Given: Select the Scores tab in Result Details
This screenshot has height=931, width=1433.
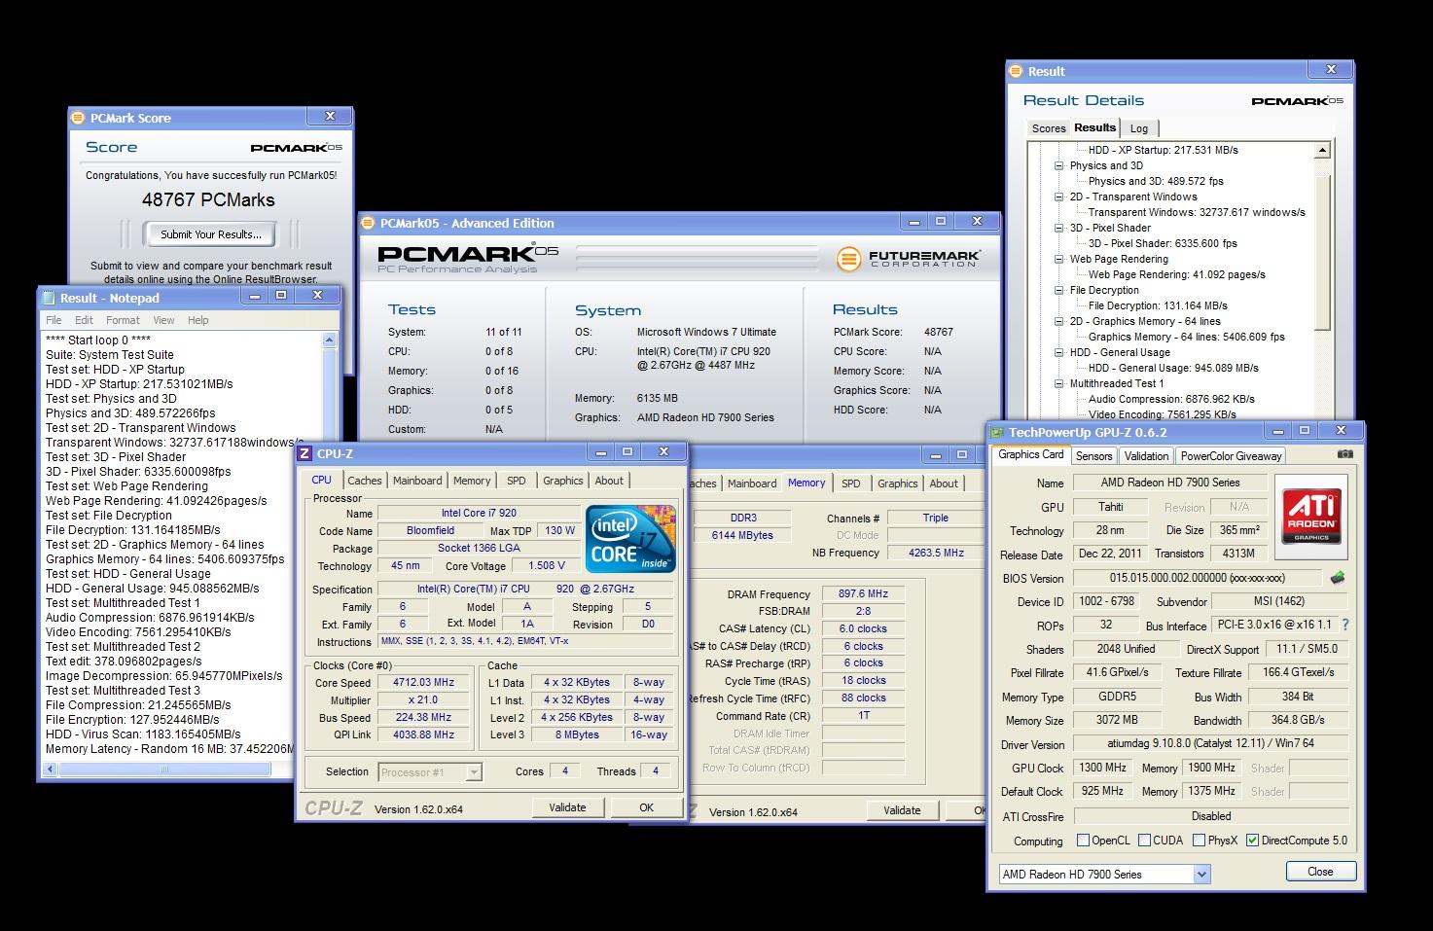Looking at the screenshot, I should tap(1049, 128).
